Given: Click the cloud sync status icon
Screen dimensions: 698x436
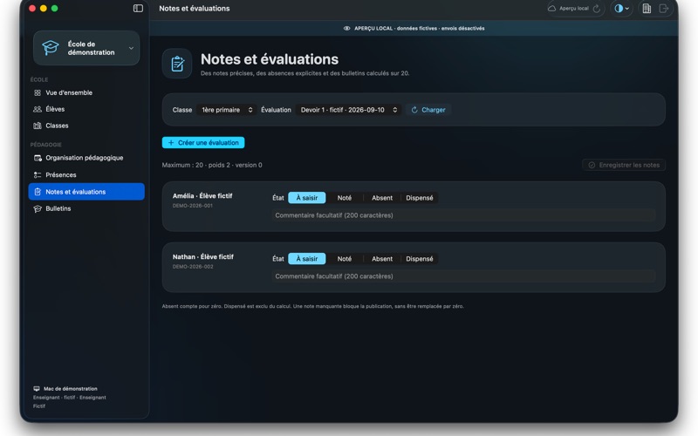Looking at the screenshot, I should pos(552,9).
